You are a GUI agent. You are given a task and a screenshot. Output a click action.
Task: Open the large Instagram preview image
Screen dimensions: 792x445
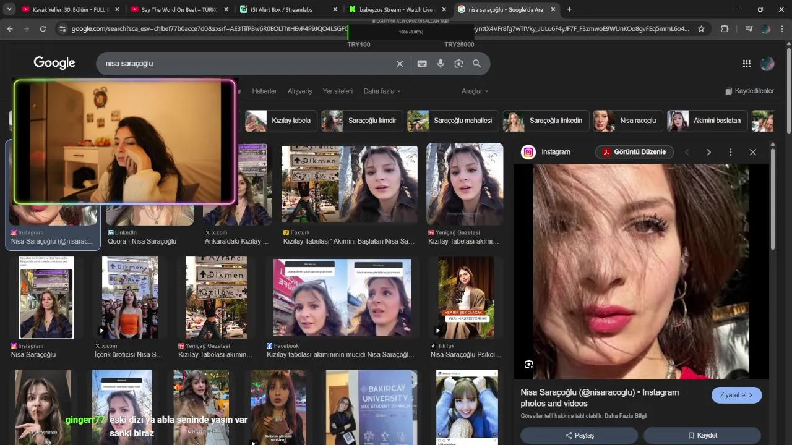coord(641,271)
